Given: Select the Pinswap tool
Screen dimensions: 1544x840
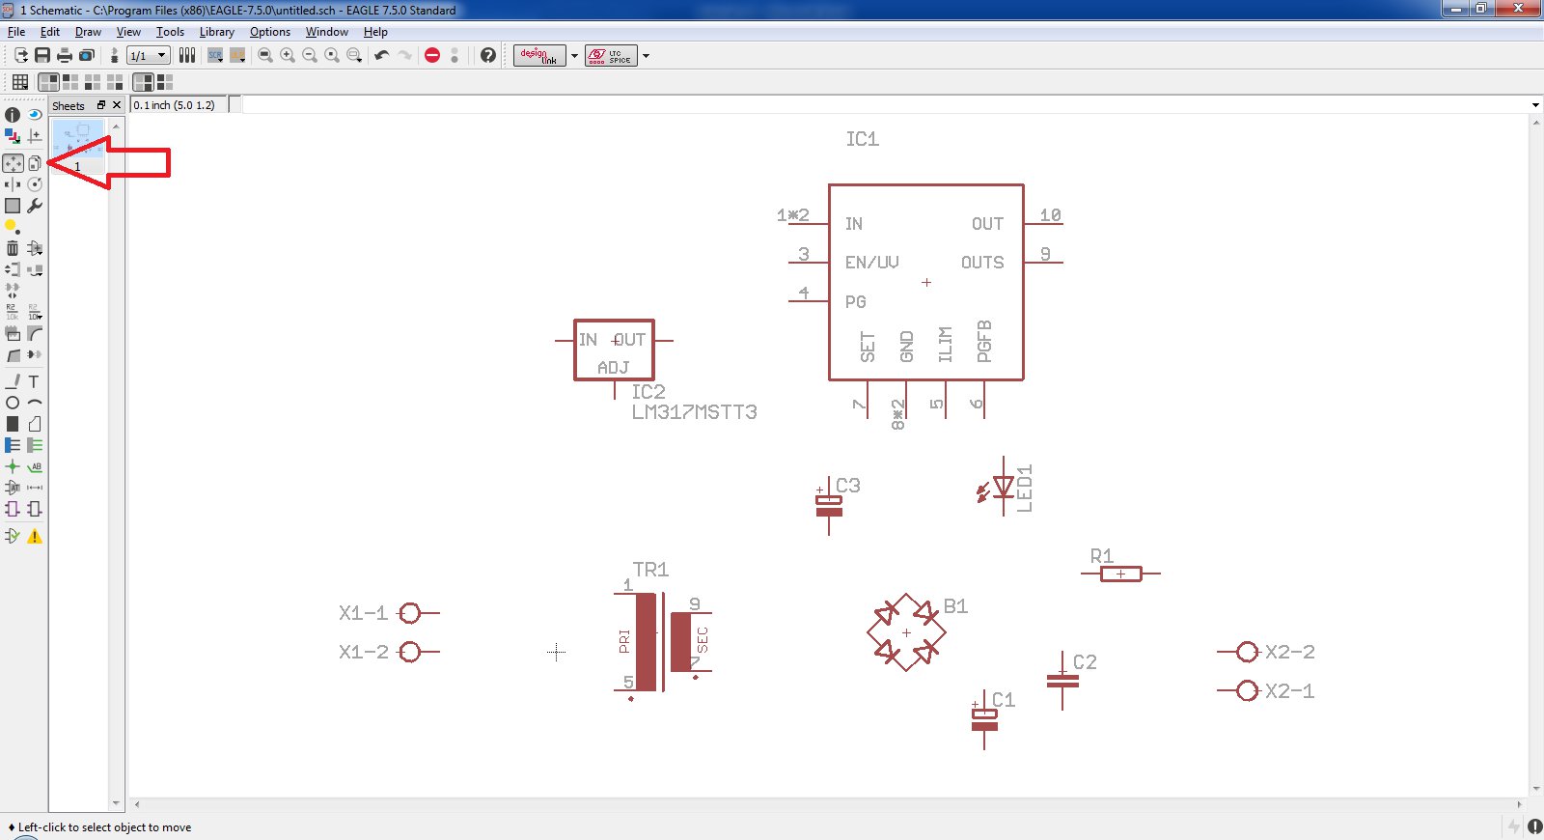Looking at the screenshot, I should point(13,269).
